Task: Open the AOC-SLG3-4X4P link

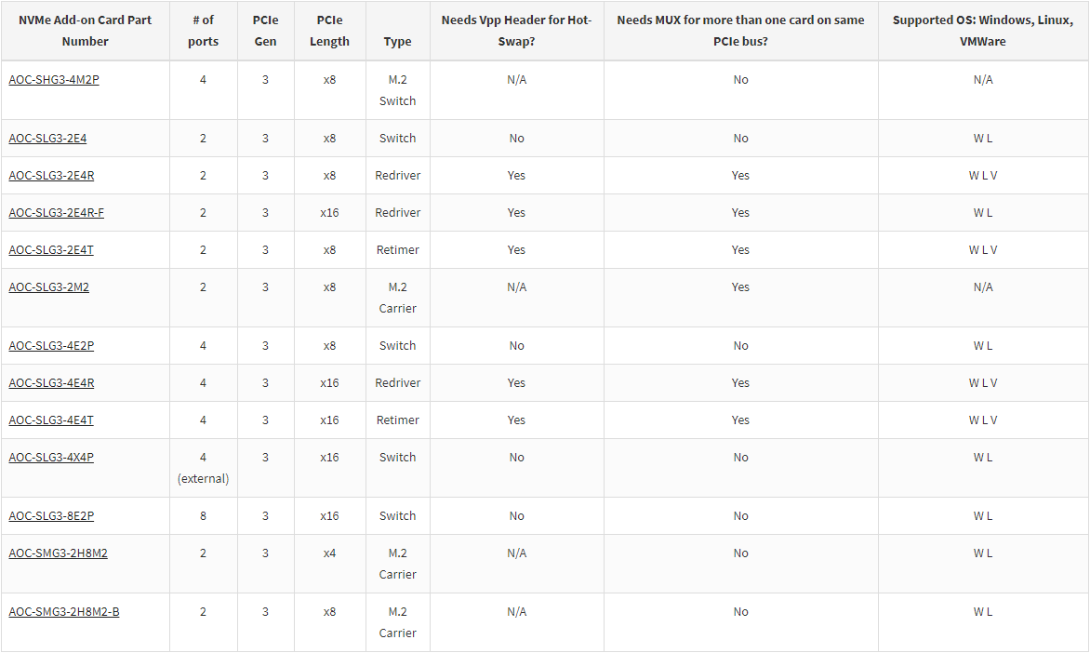Action: 51,457
